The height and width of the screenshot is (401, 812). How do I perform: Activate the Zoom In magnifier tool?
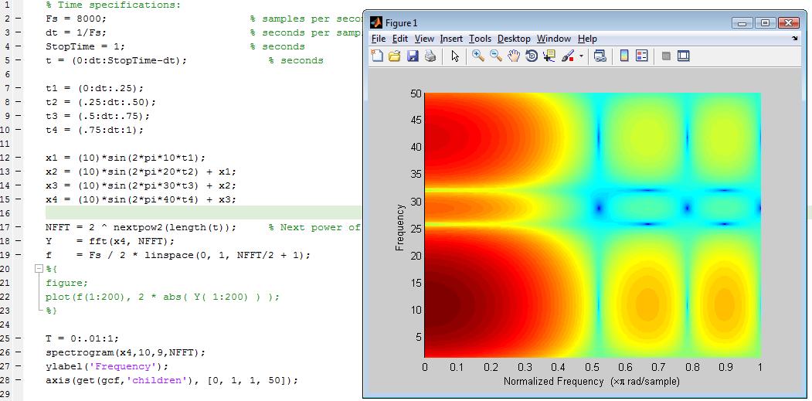tap(478, 56)
